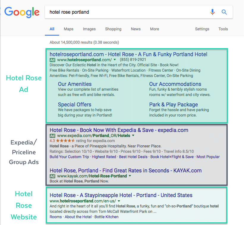Click phone number (855) 819-2921
The width and height of the screenshot is (244, 225).
pos(133,60)
